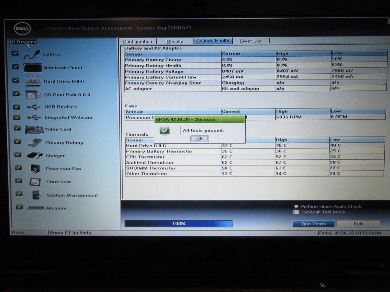The image size is (390, 292).
Task: Toggle the Hard Drive 0-0-0 checkbox
Action: (x=16, y=80)
